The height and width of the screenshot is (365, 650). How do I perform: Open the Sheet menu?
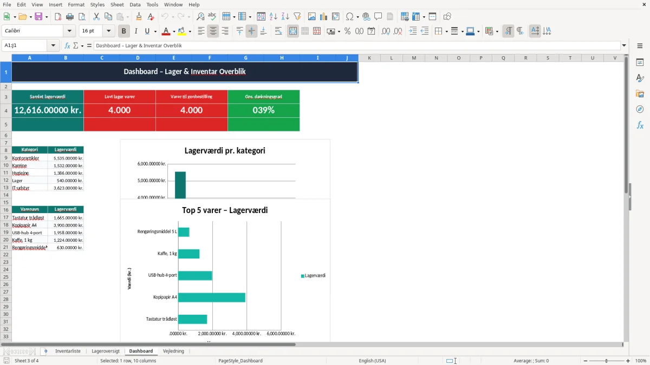click(x=117, y=4)
